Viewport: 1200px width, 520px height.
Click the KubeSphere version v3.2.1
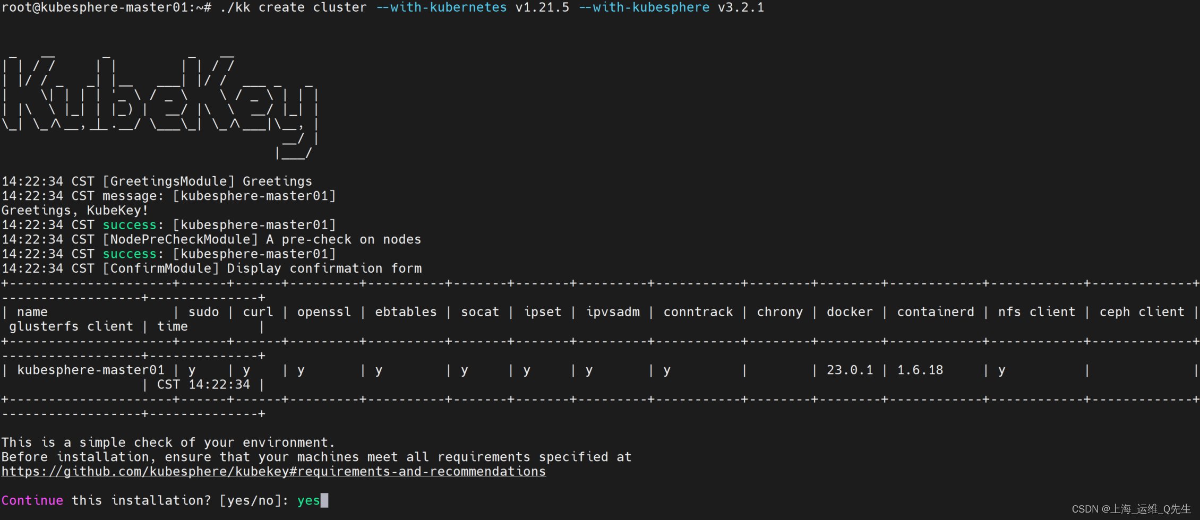point(741,7)
